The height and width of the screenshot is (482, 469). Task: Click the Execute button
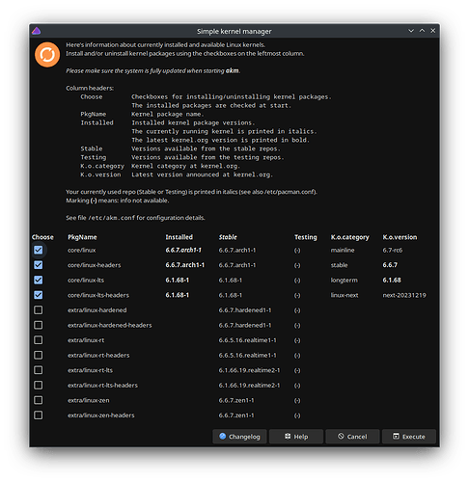tap(409, 437)
